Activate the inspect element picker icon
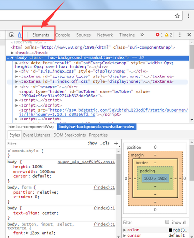The height and width of the screenshot is (238, 194). coord(11,35)
